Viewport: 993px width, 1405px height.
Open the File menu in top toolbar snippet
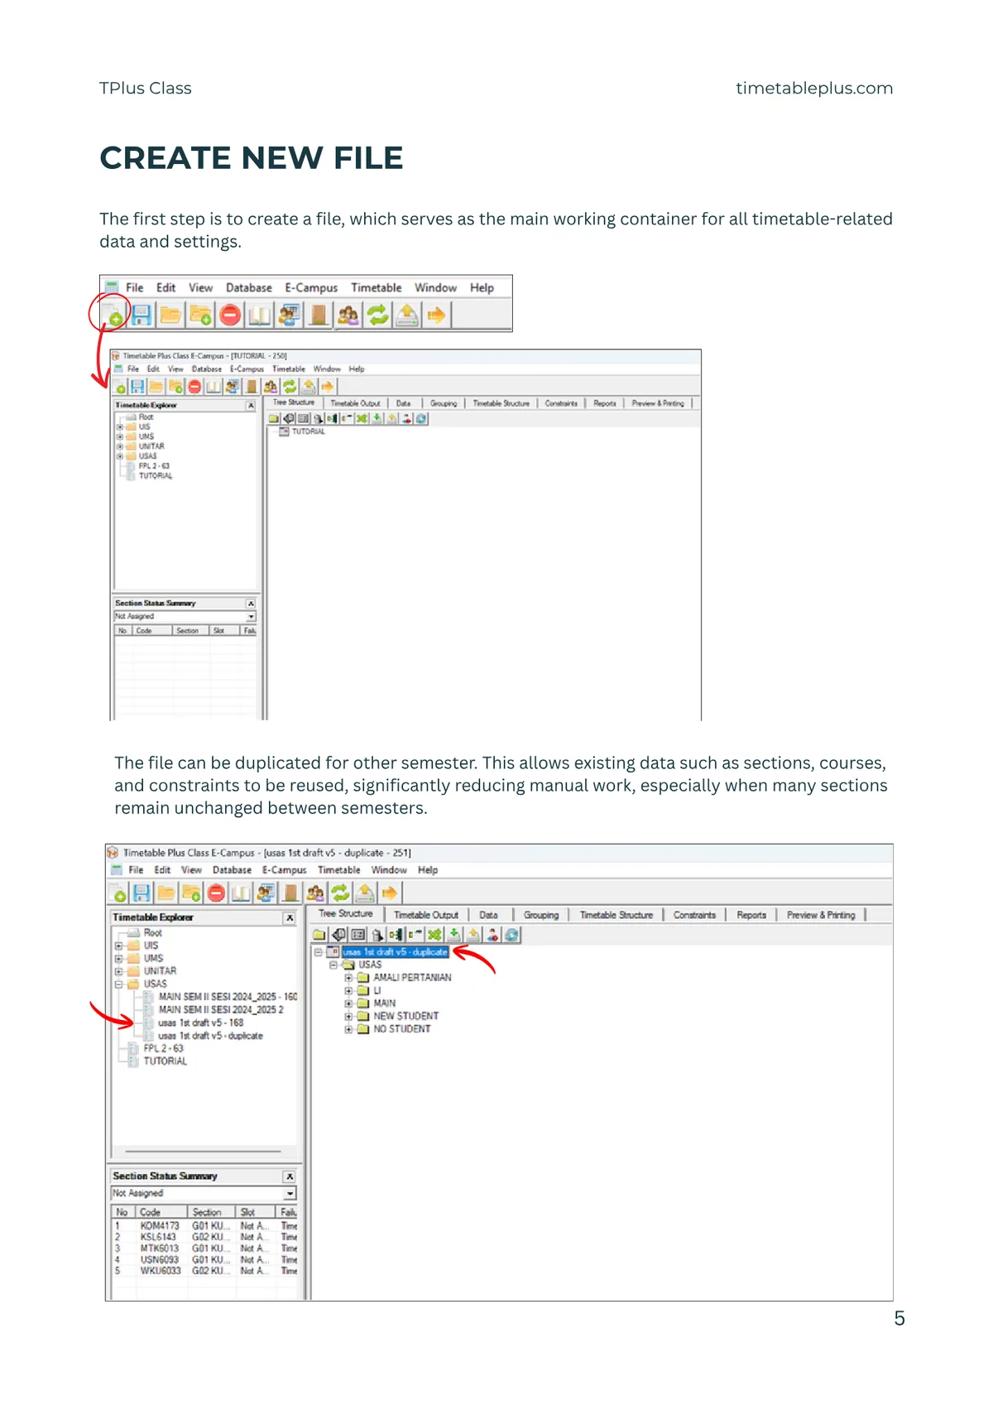coord(135,288)
